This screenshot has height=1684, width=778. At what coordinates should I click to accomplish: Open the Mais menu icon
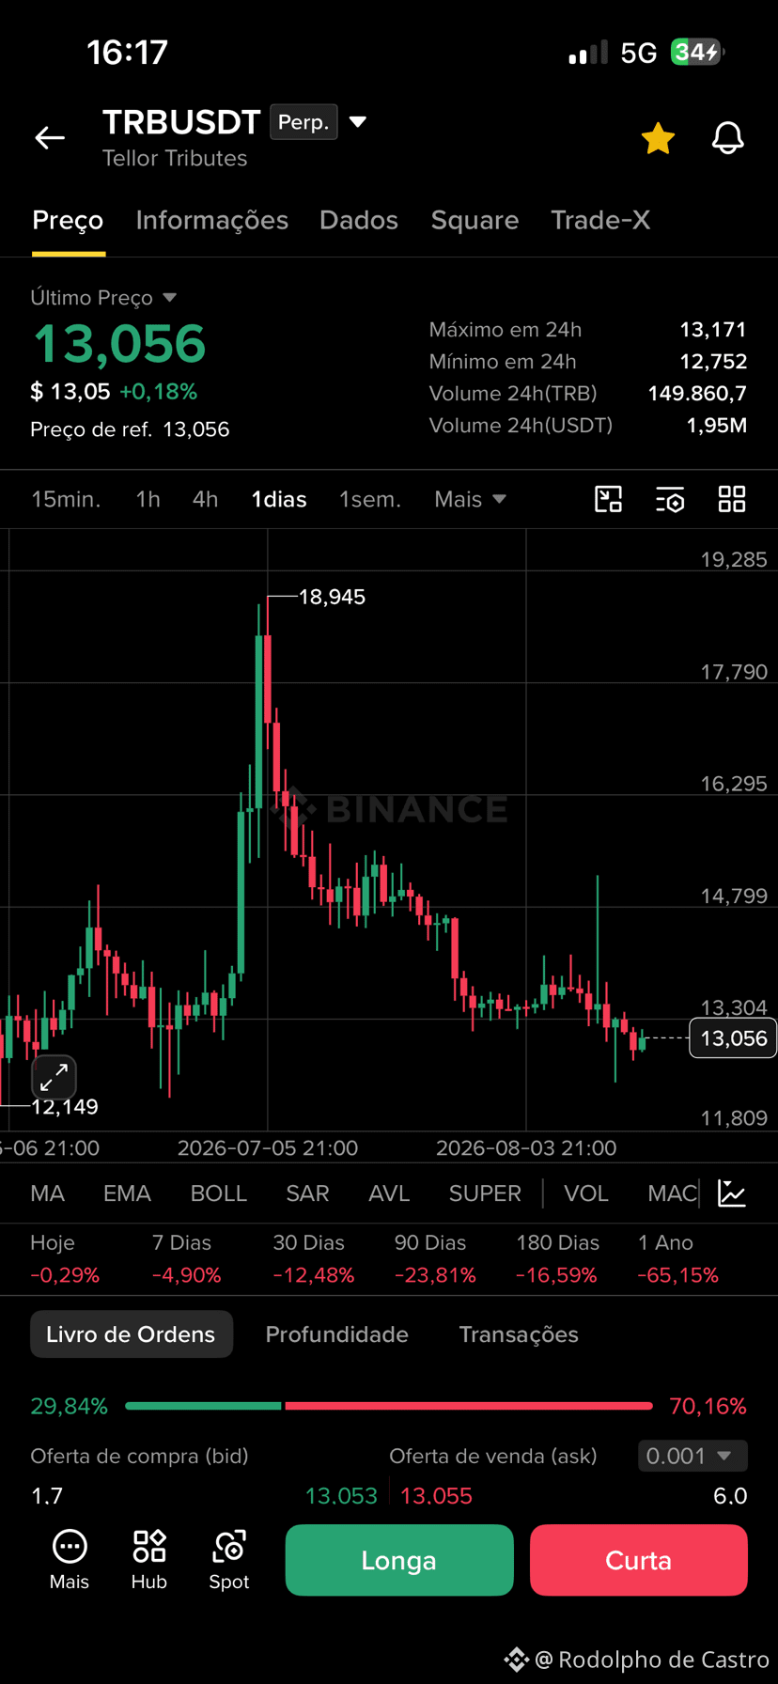click(70, 1560)
